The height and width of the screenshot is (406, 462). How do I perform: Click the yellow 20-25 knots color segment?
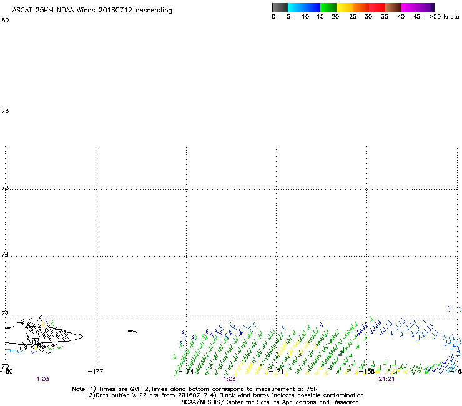click(345, 7)
